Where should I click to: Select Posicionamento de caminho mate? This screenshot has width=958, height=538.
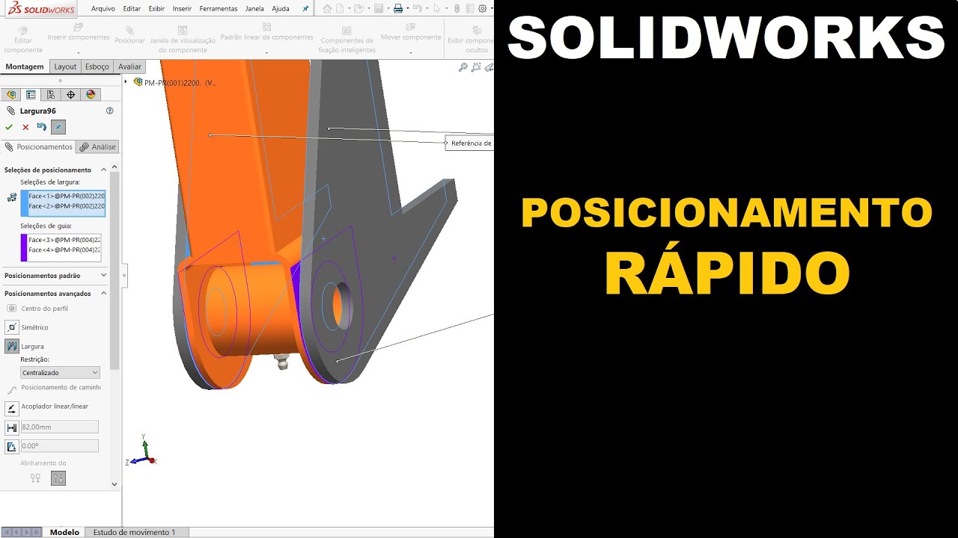tap(11, 389)
